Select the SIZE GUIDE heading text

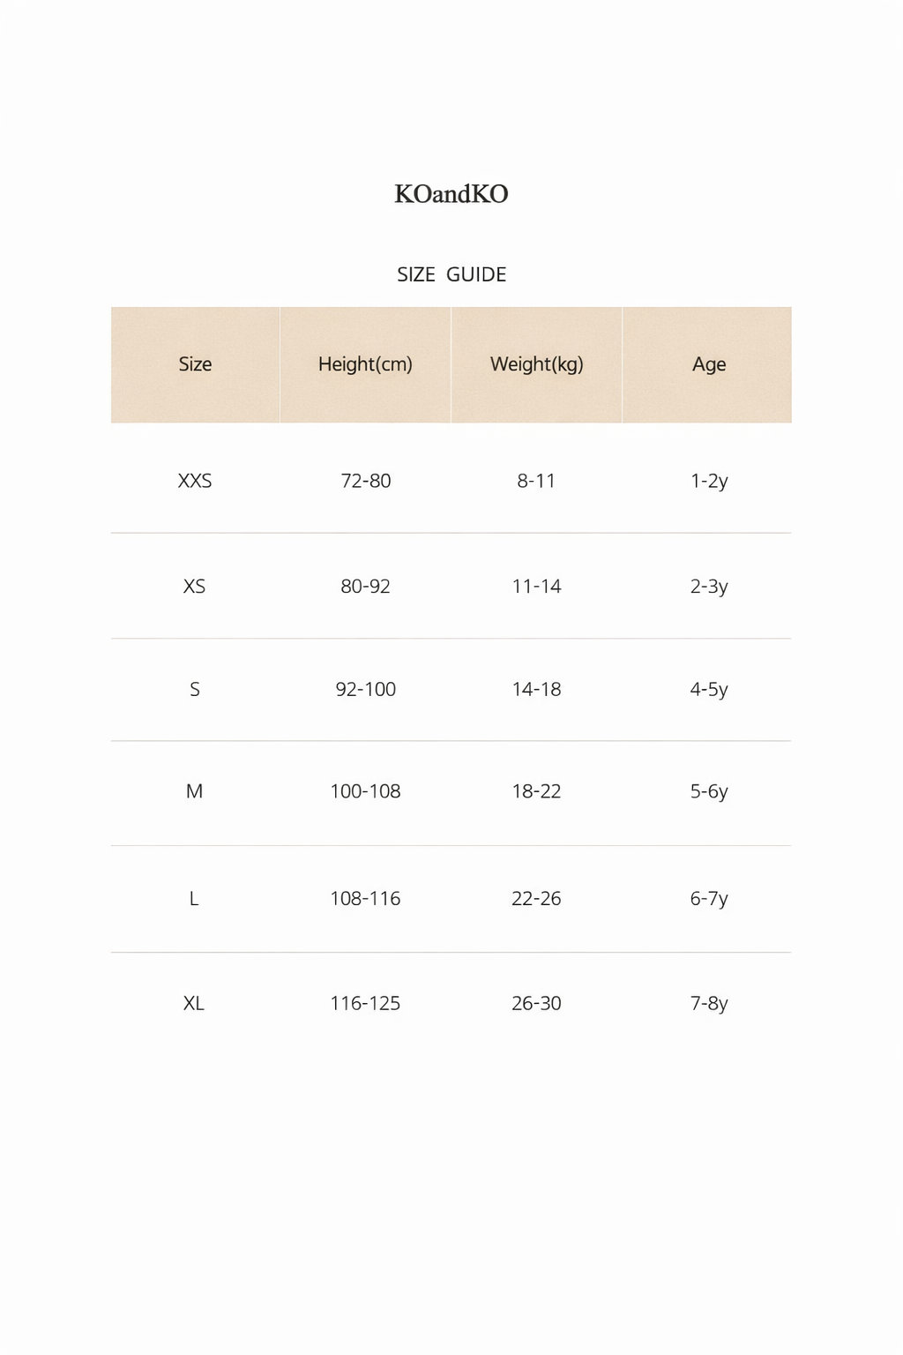click(451, 274)
